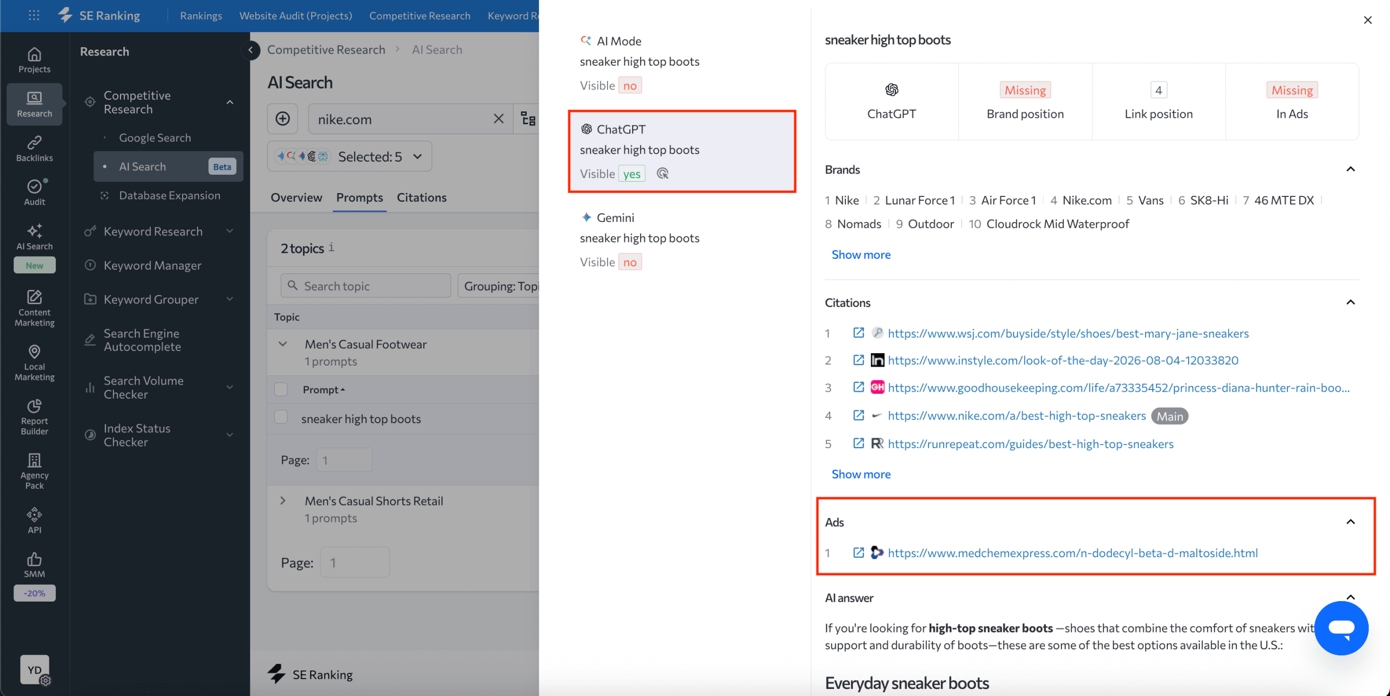Open Agency Pack in the sidebar
The image size is (1390, 696).
34,471
